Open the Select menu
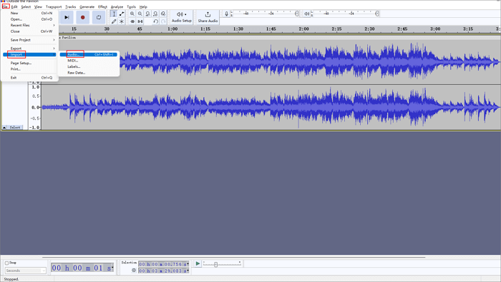The width and height of the screenshot is (501, 282). tap(26, 6)
